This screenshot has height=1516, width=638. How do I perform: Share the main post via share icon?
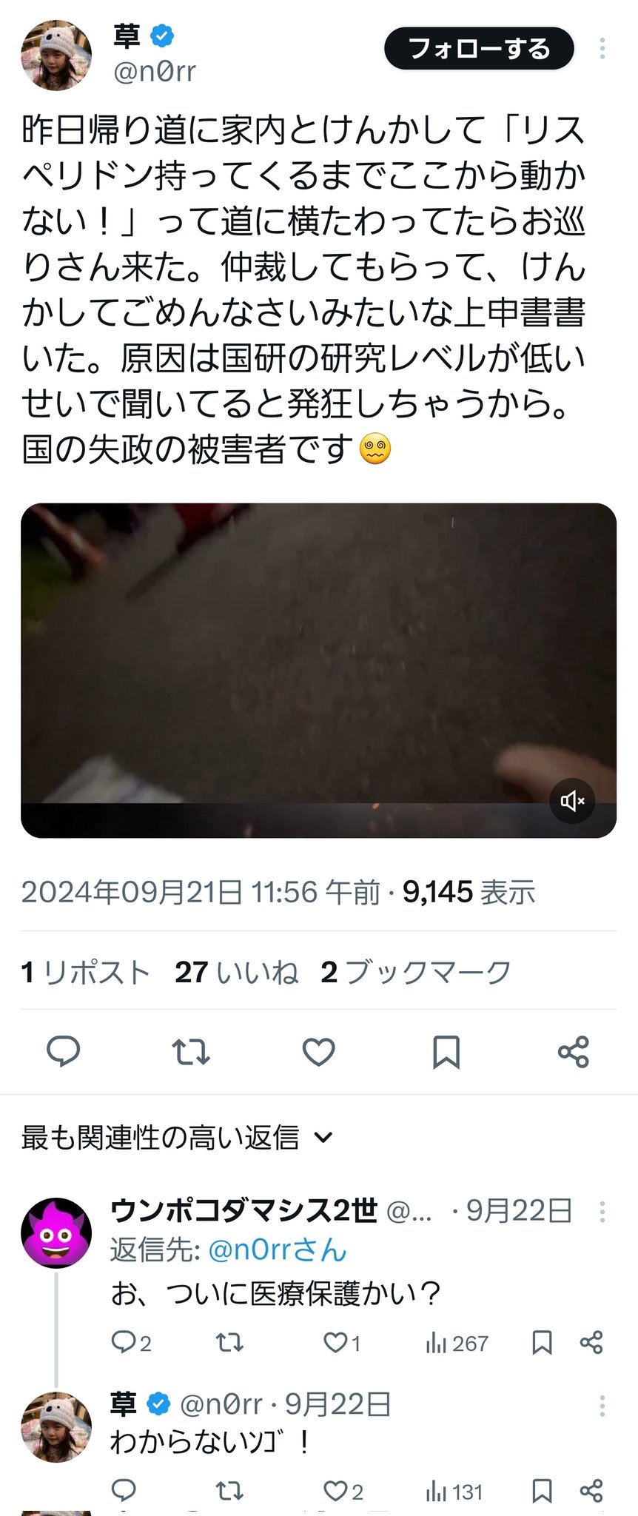574,1052
